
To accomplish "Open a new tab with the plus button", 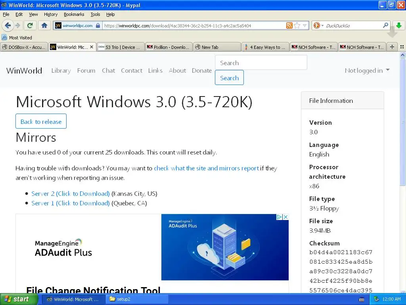I will point(392,47).
